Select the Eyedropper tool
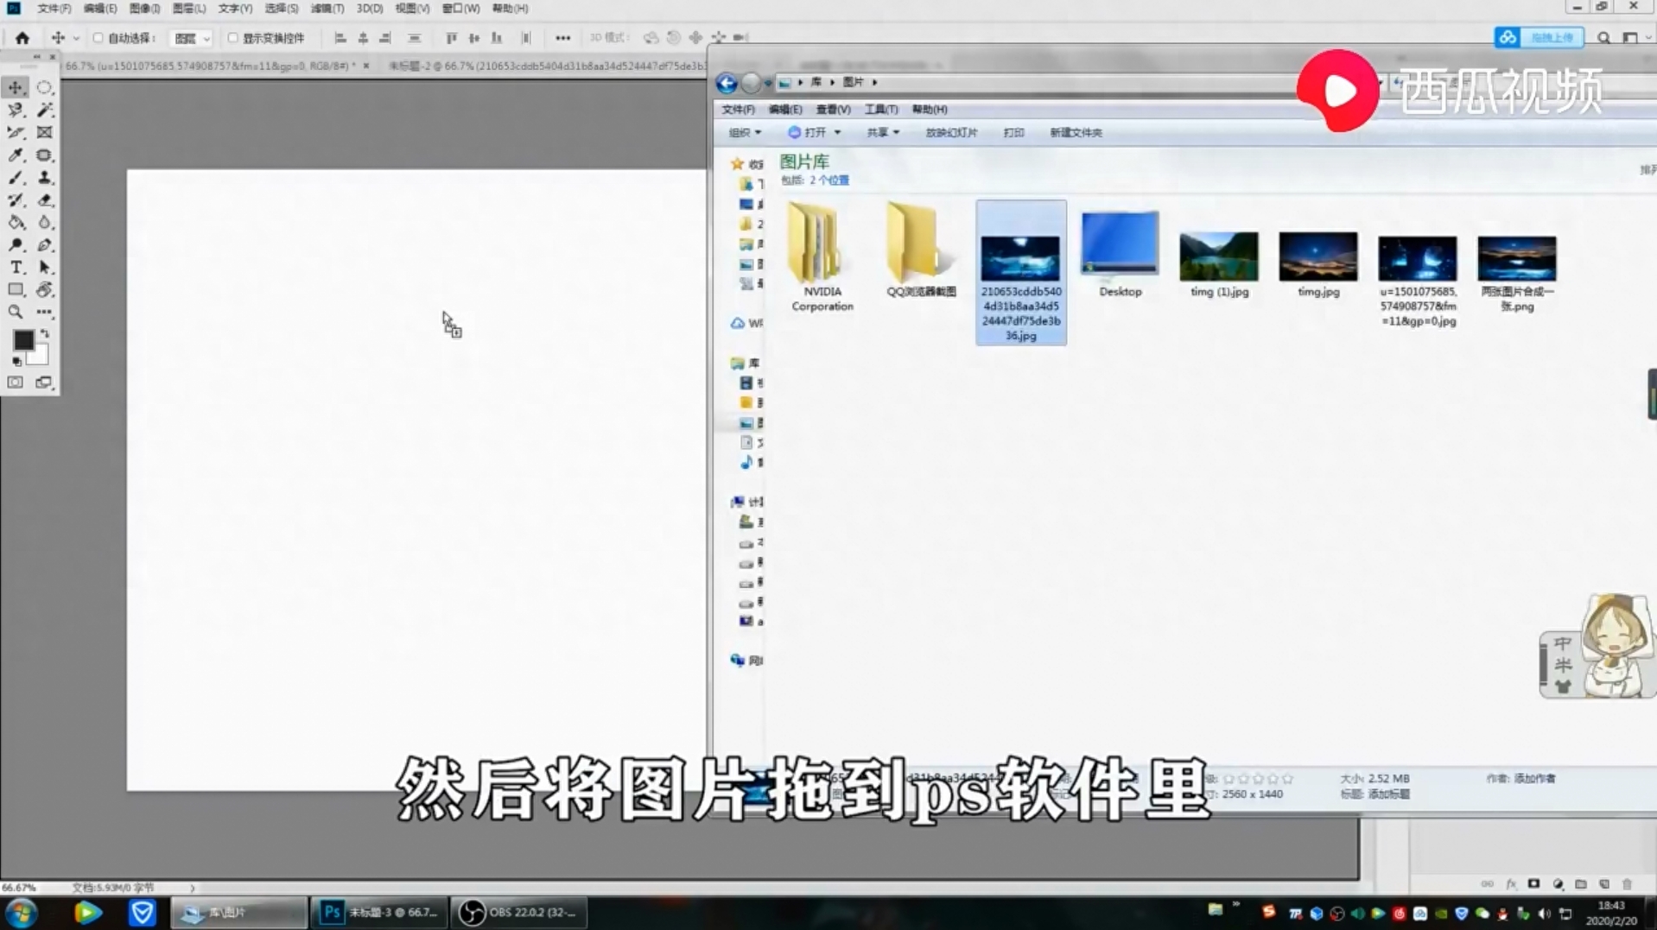1657x930 pixels. coord(16,155)
